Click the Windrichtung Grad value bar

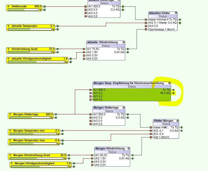tap(30, 52)
